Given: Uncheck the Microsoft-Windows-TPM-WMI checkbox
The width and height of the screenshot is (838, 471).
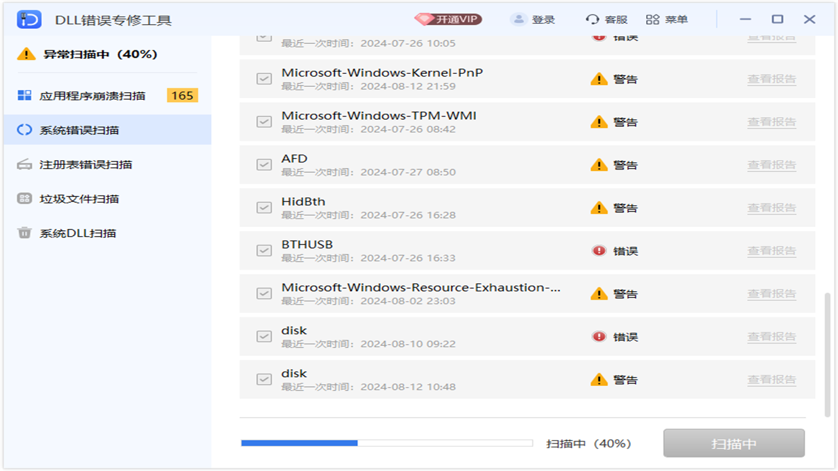Looking at the screenshot, I should coord(264,122).
